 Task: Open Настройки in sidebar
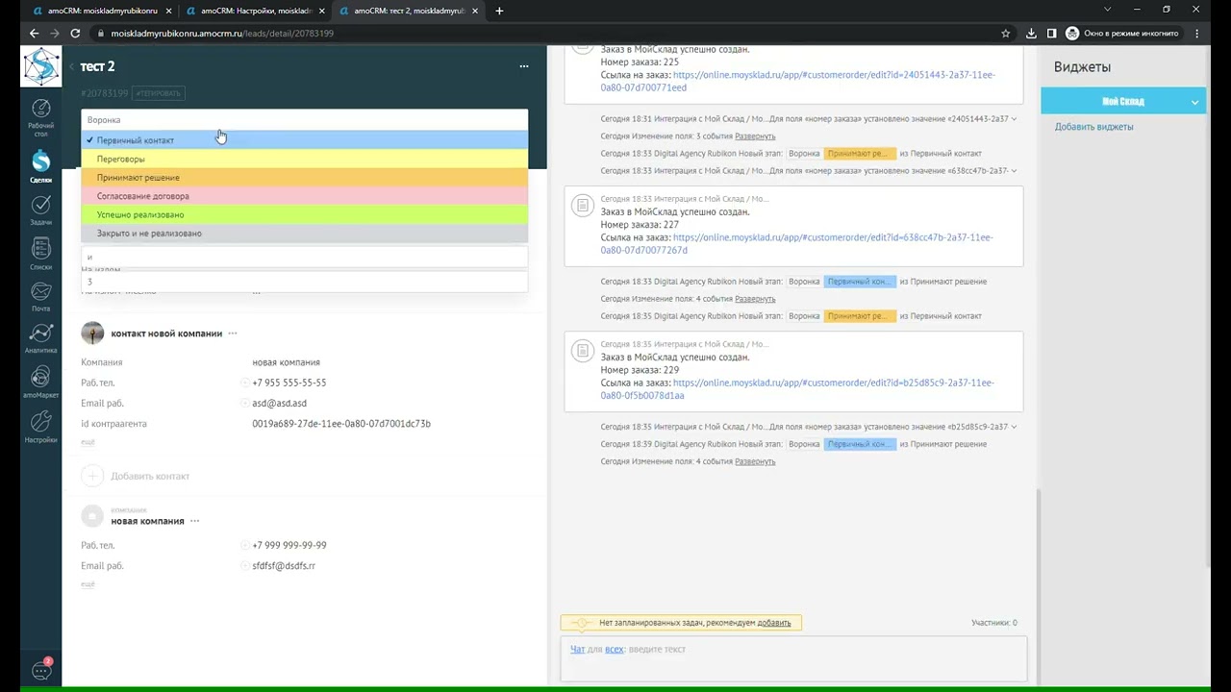coord(40,427)
